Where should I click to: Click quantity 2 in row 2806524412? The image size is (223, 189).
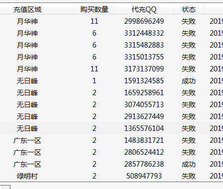tap(94, 152)
